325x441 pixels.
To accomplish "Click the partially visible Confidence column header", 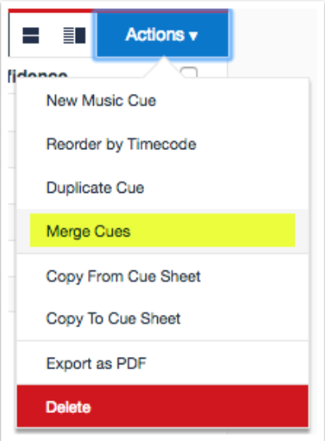I will [x=38, y=74].
